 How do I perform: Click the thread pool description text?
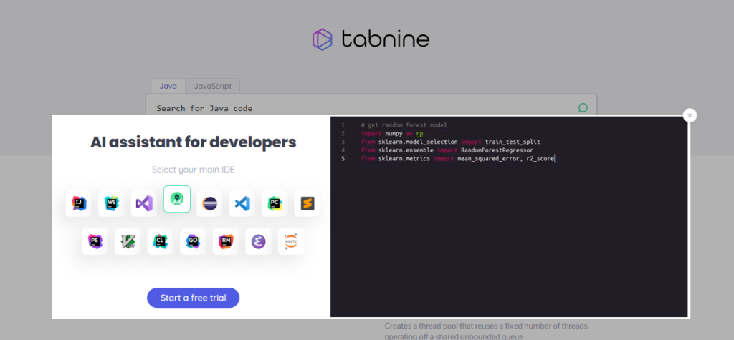pos(486,331)
